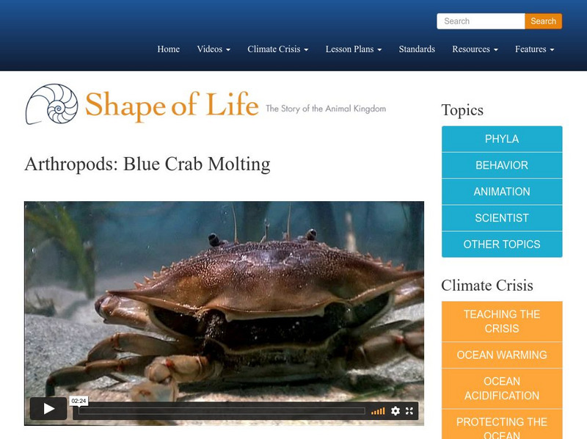Image resolution: width=587 pixels, height=439 pixels.
Task: Open the Climate Crisis dropdown
Action: click(x=274, y=49)
